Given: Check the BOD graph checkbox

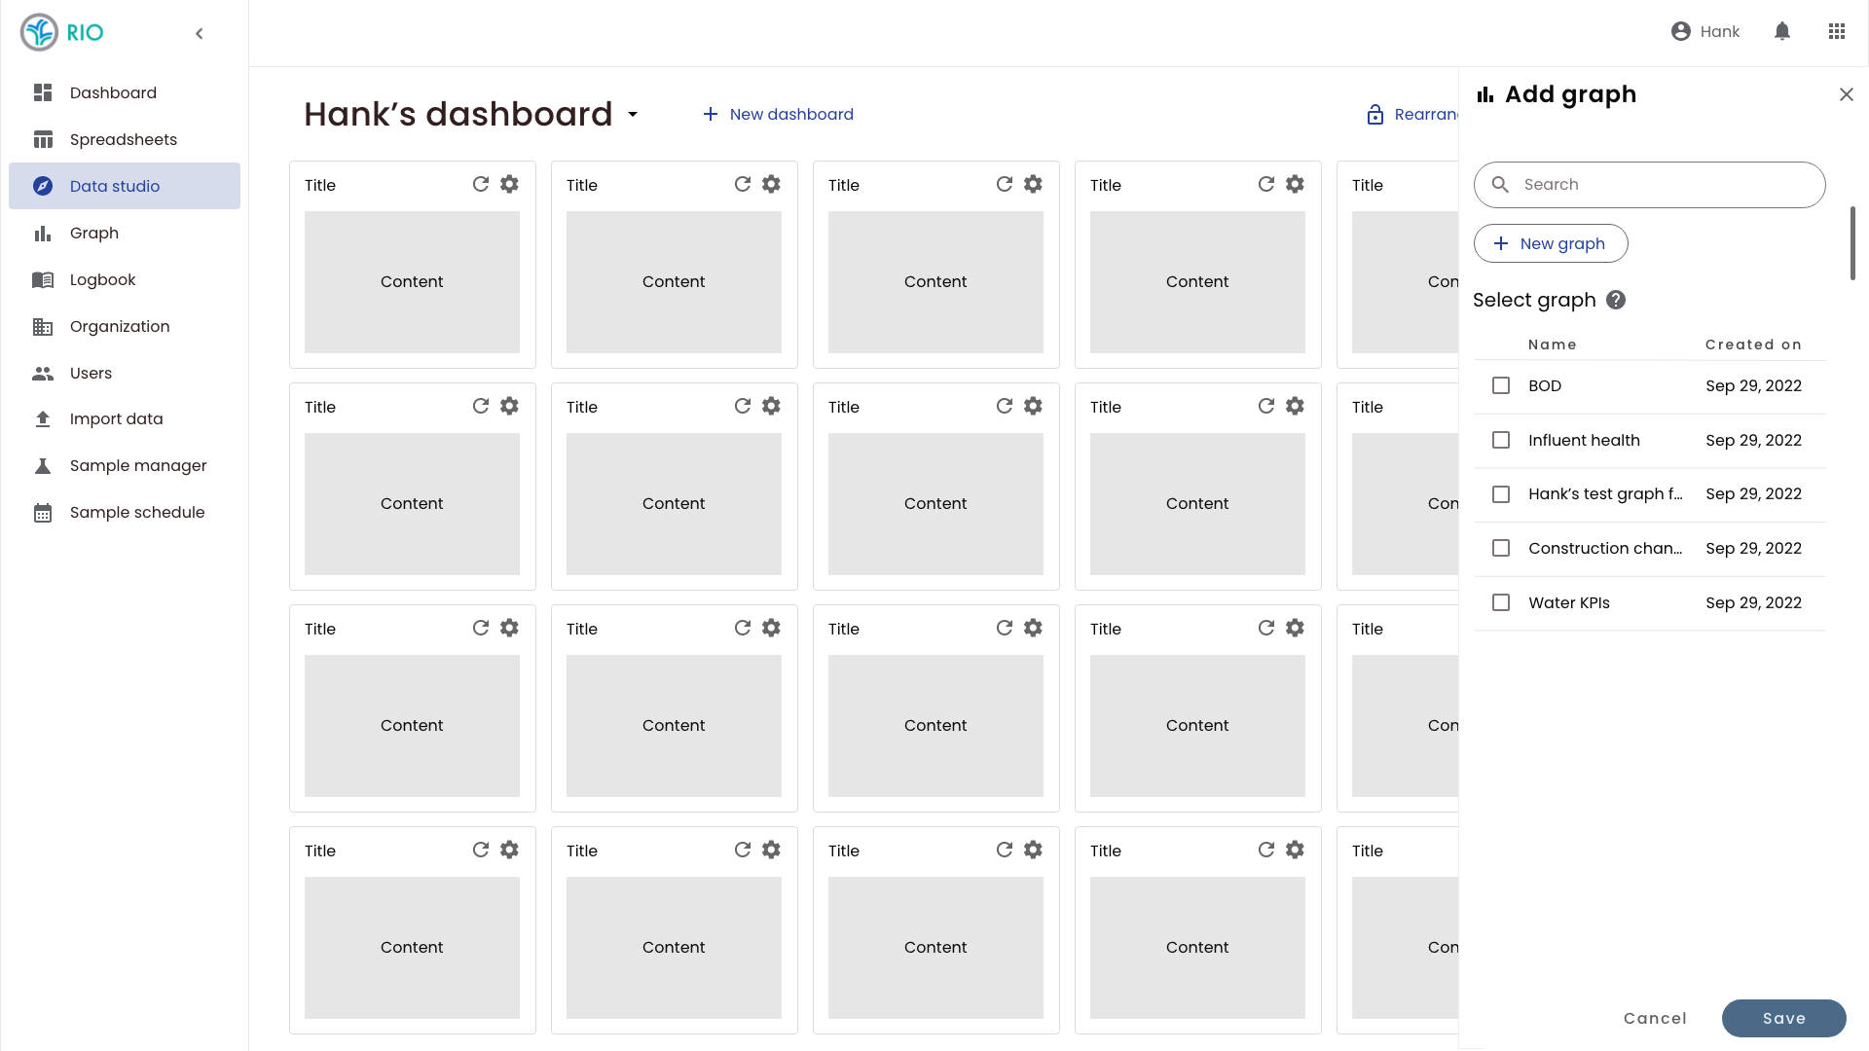Looking at the screenshot, I should point(1501,385).
